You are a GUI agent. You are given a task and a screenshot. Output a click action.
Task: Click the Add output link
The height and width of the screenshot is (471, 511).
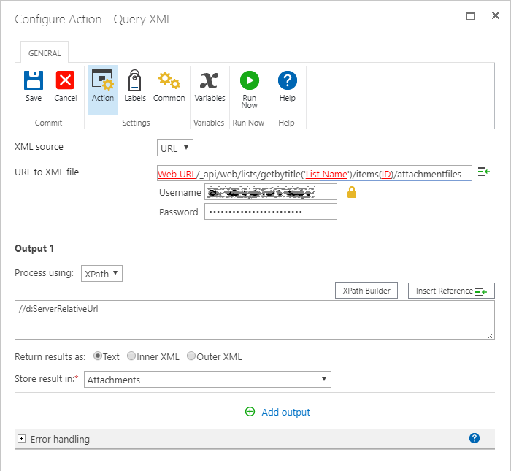(285, 412)
